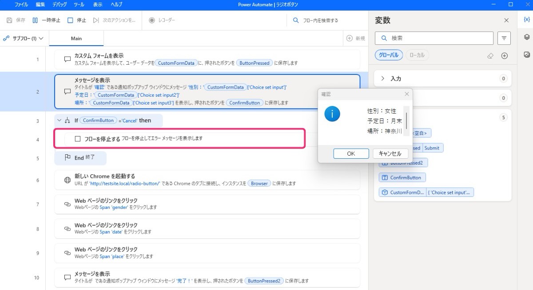Click the testsite.local radio-button URL text
This screenshot has height=290, width=533.
[x=125, y=183]
